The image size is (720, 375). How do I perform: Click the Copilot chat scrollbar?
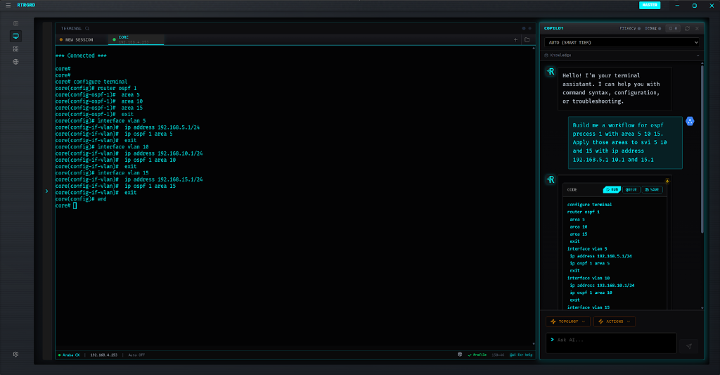(702, 149)
